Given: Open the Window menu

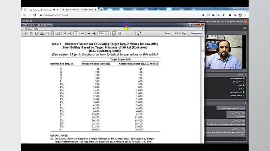Looking at the screenshot, I should point(28,29).
